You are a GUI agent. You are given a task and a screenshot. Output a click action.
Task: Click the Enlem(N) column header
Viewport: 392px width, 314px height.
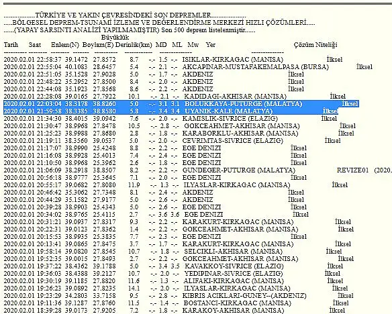[x=65, y=45]
